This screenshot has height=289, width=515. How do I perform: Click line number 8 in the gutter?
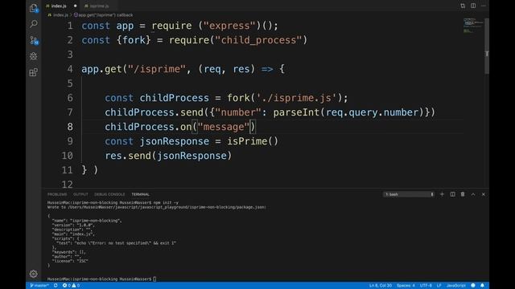[x=70, y=127]
